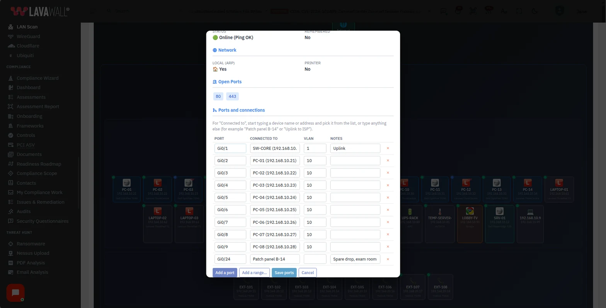The image size is (606, 308).
Task: Delete the Gi0/2 port row
Action: pyautogui.click(x=388, y=161)
